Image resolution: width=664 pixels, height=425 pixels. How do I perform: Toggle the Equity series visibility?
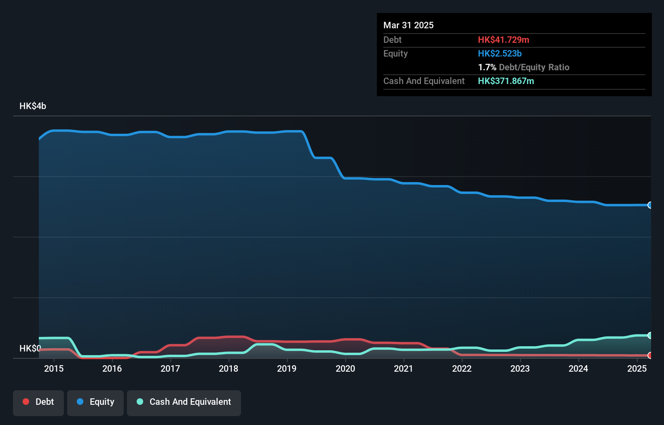[95, 402]
